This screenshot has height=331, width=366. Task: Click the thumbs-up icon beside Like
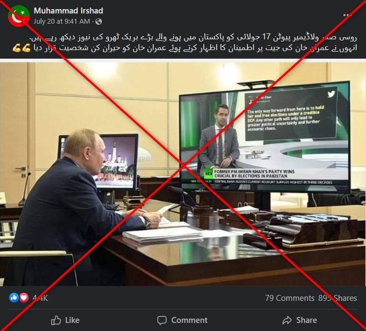point(56,320)
